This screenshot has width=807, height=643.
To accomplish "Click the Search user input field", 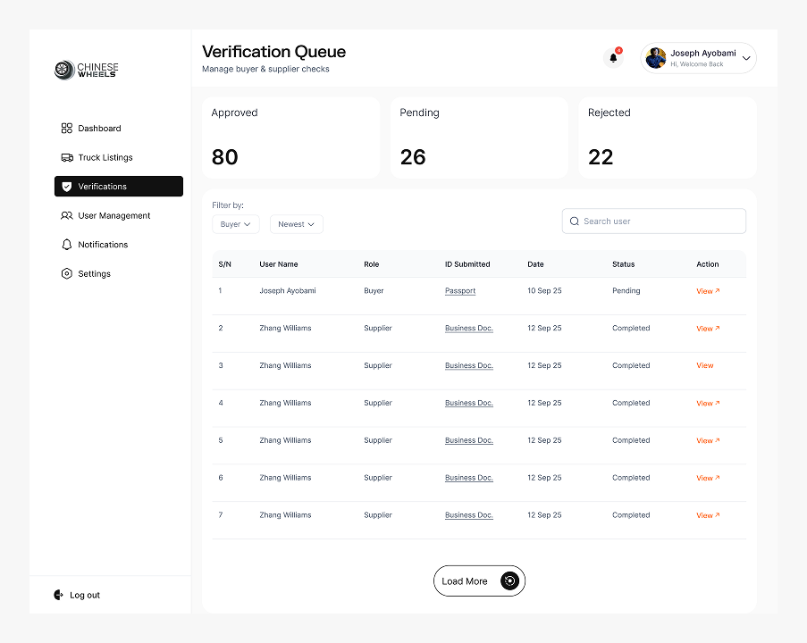I will tap(661, 221).
